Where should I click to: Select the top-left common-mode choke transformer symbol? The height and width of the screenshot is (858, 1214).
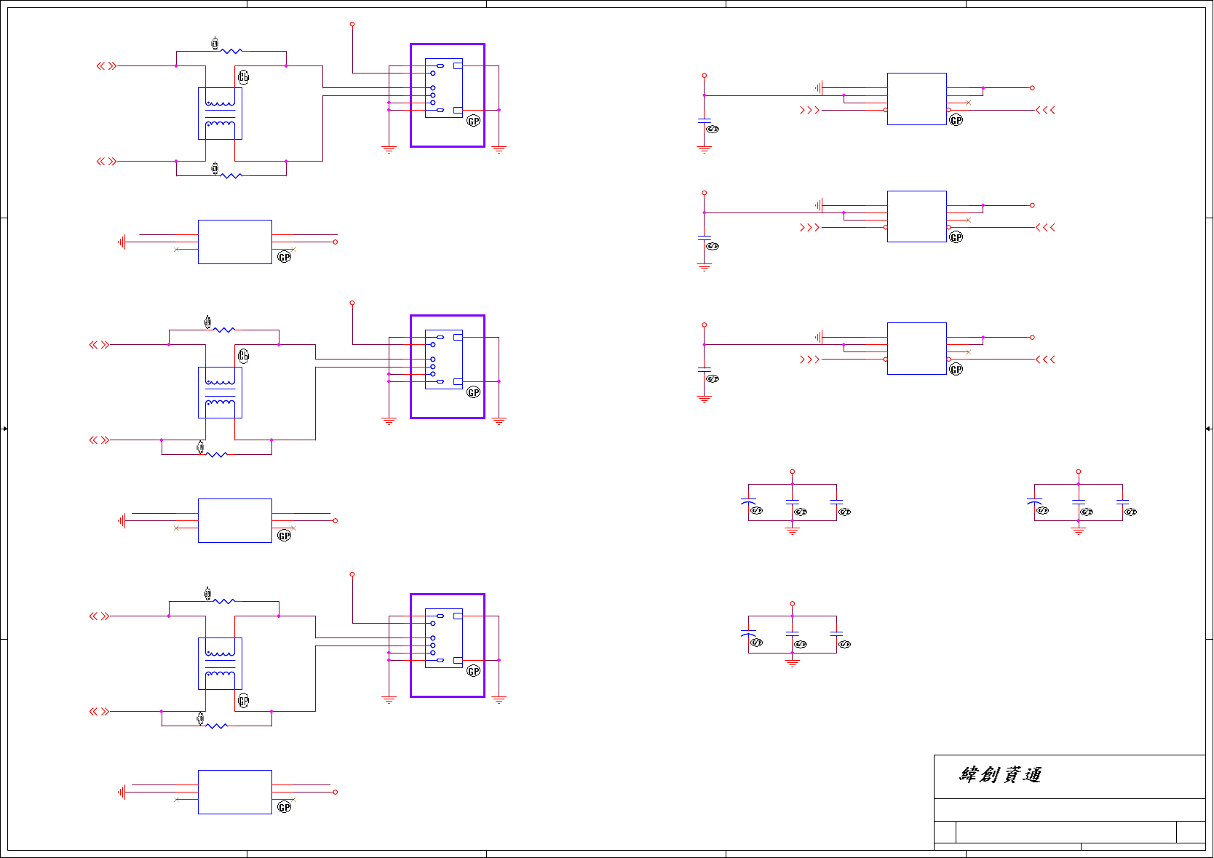pyautogui.click(x=220, y=114)
